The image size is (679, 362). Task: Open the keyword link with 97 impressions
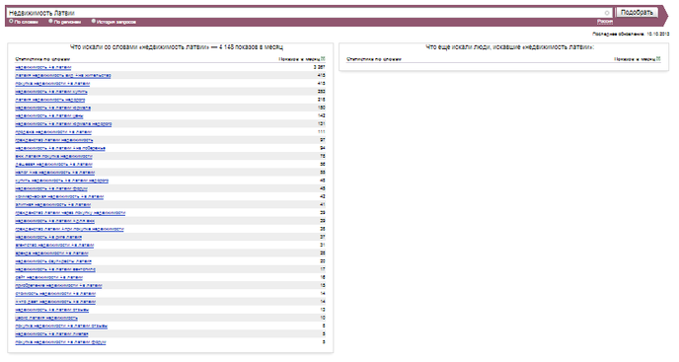pyautogui.click(x=54, y=140)
